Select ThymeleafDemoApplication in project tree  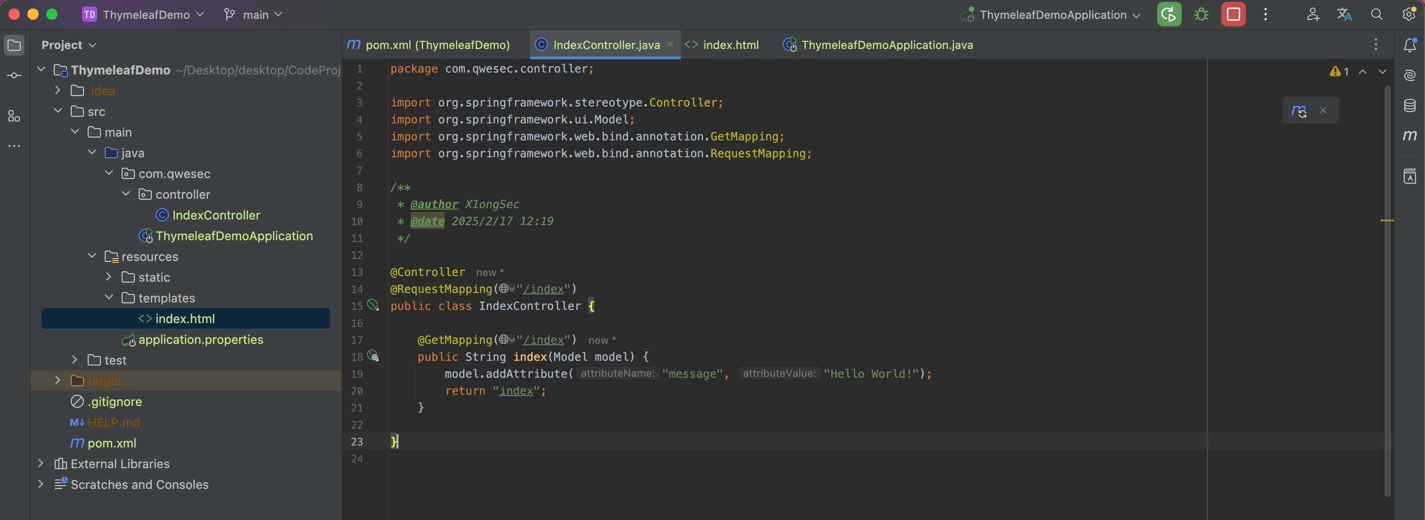(x=234, y=236)
